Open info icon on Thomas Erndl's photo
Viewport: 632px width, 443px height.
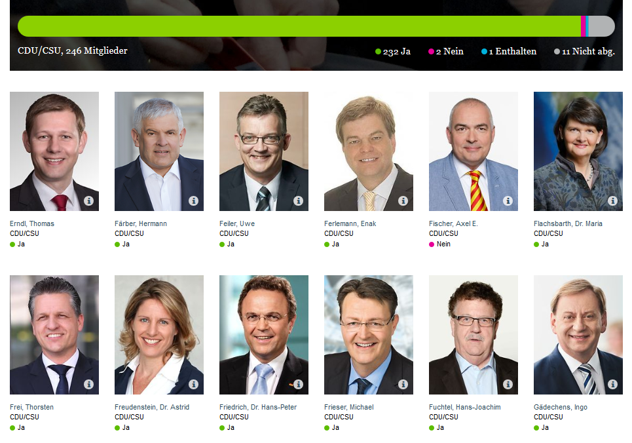tap(88, 201)
